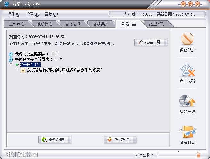Open the 帮助(H) menu
The image size is (210, 159).
(51, 14)
